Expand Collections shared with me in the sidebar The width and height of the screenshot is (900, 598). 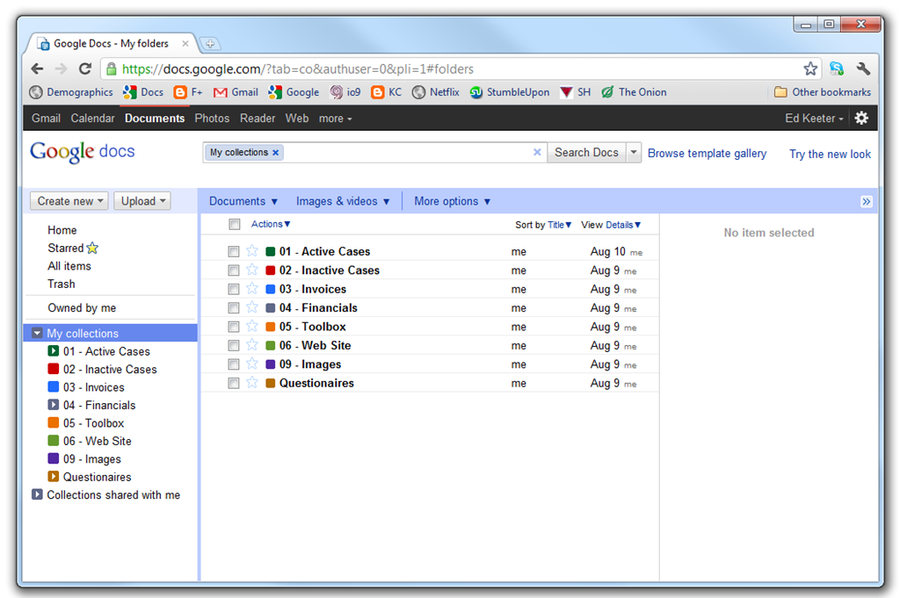click(x=37, y=494)
